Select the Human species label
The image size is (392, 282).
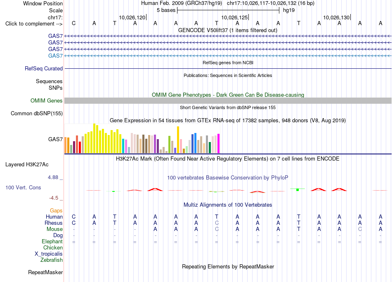click(x=54, y=217)
